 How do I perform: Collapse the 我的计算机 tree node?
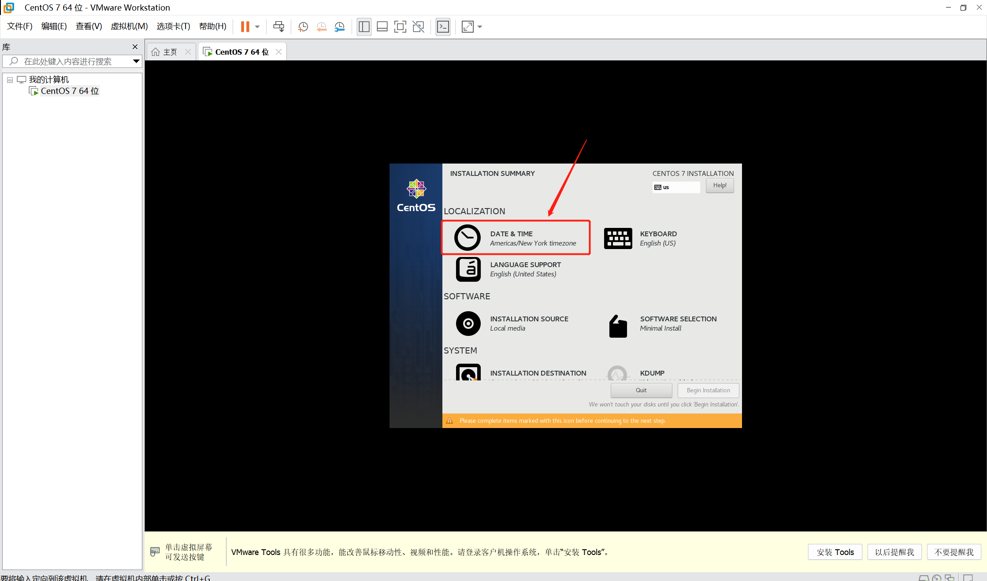click(10, 79)
